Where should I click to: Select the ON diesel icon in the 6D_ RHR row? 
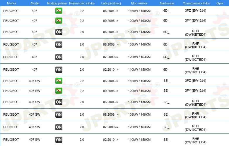[x=59, y=32]
